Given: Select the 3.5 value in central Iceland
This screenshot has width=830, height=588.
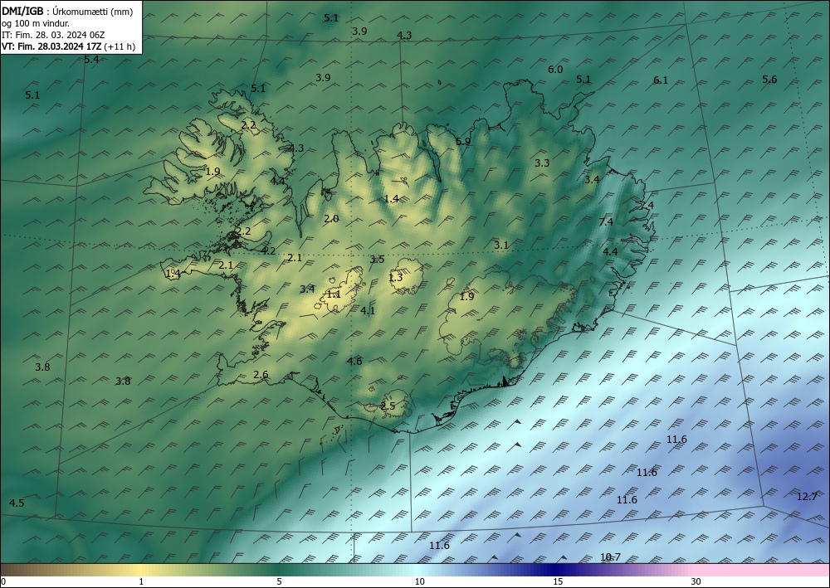Looking at the screenshot, I should click(x=377, y=259).
